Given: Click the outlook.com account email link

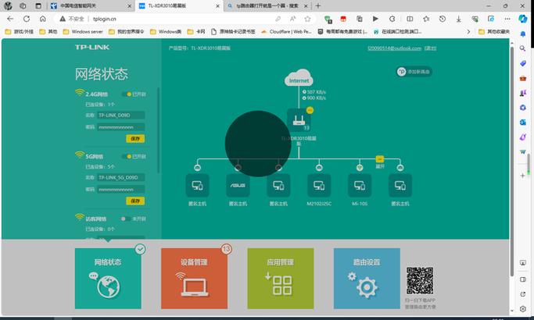Looking at the screenshot, I should [x=394, y=48].
